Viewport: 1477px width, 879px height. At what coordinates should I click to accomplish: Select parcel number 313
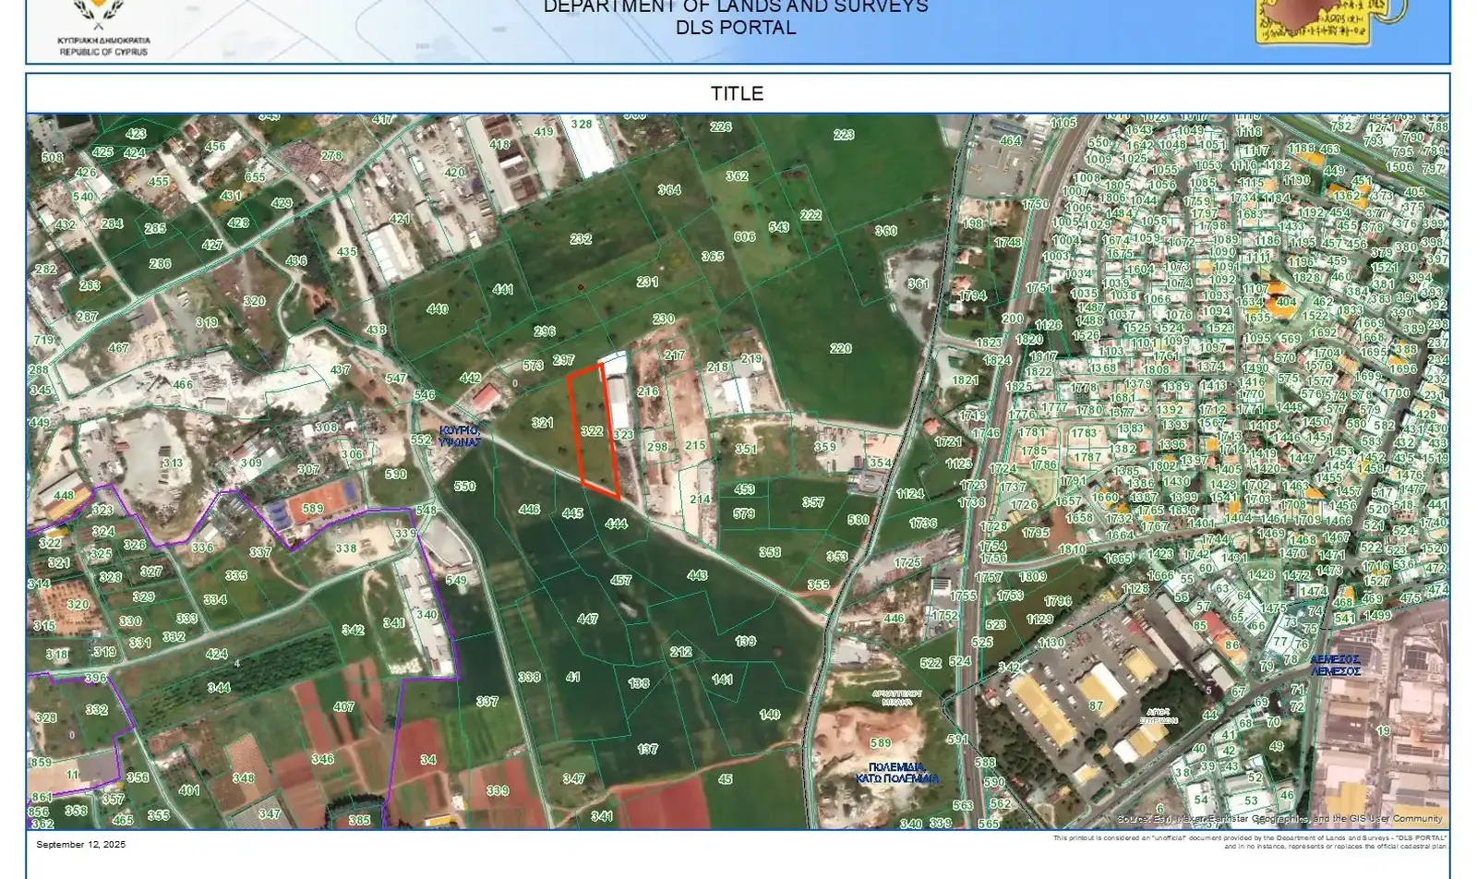pyautogui.click(x=172, y=464)
